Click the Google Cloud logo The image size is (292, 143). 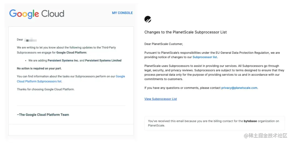(x=37, y=14)
